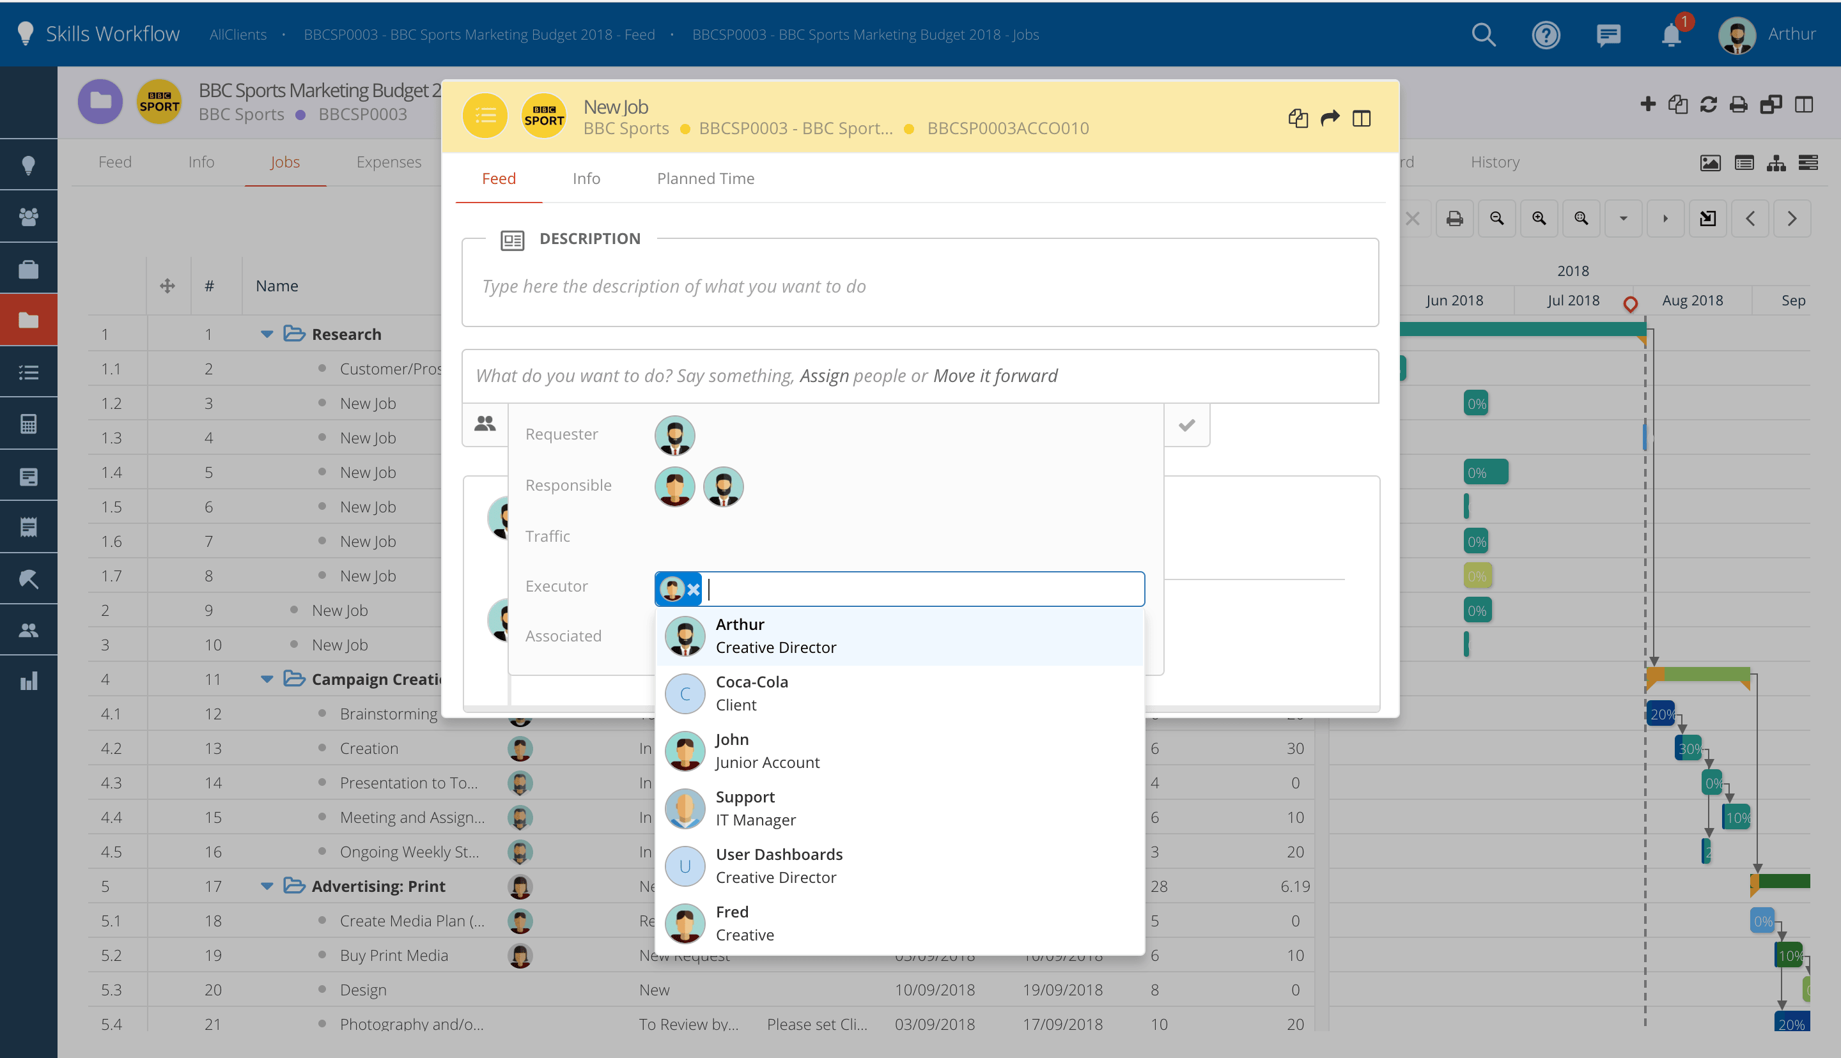Click the forward arrow icon in job header
1841x1058 pixels.
click(1330, 118)
